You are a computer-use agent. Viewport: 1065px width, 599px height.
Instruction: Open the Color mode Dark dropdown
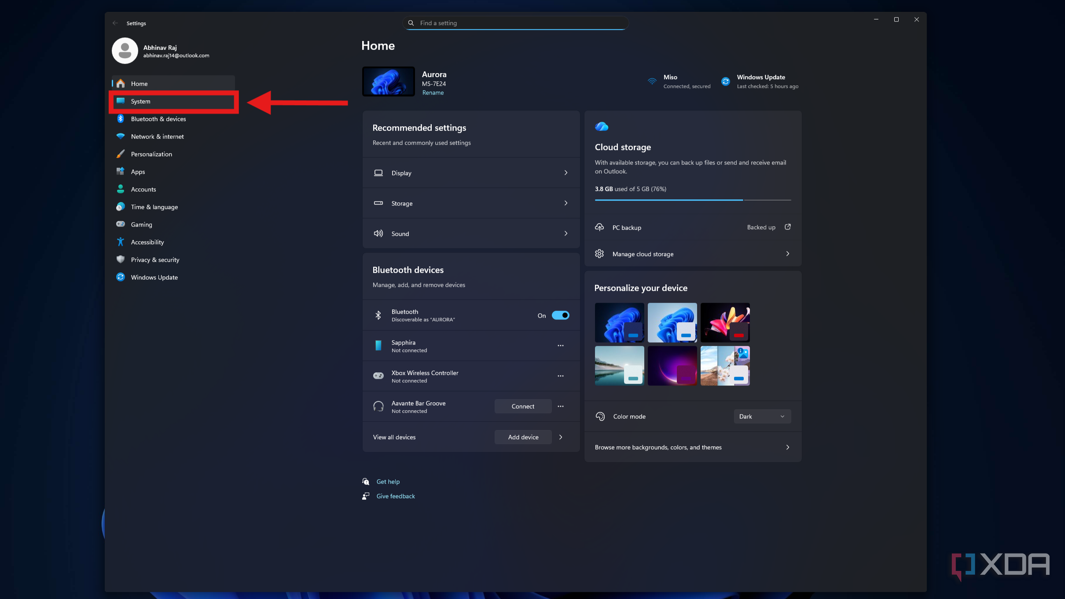point(762,416)
